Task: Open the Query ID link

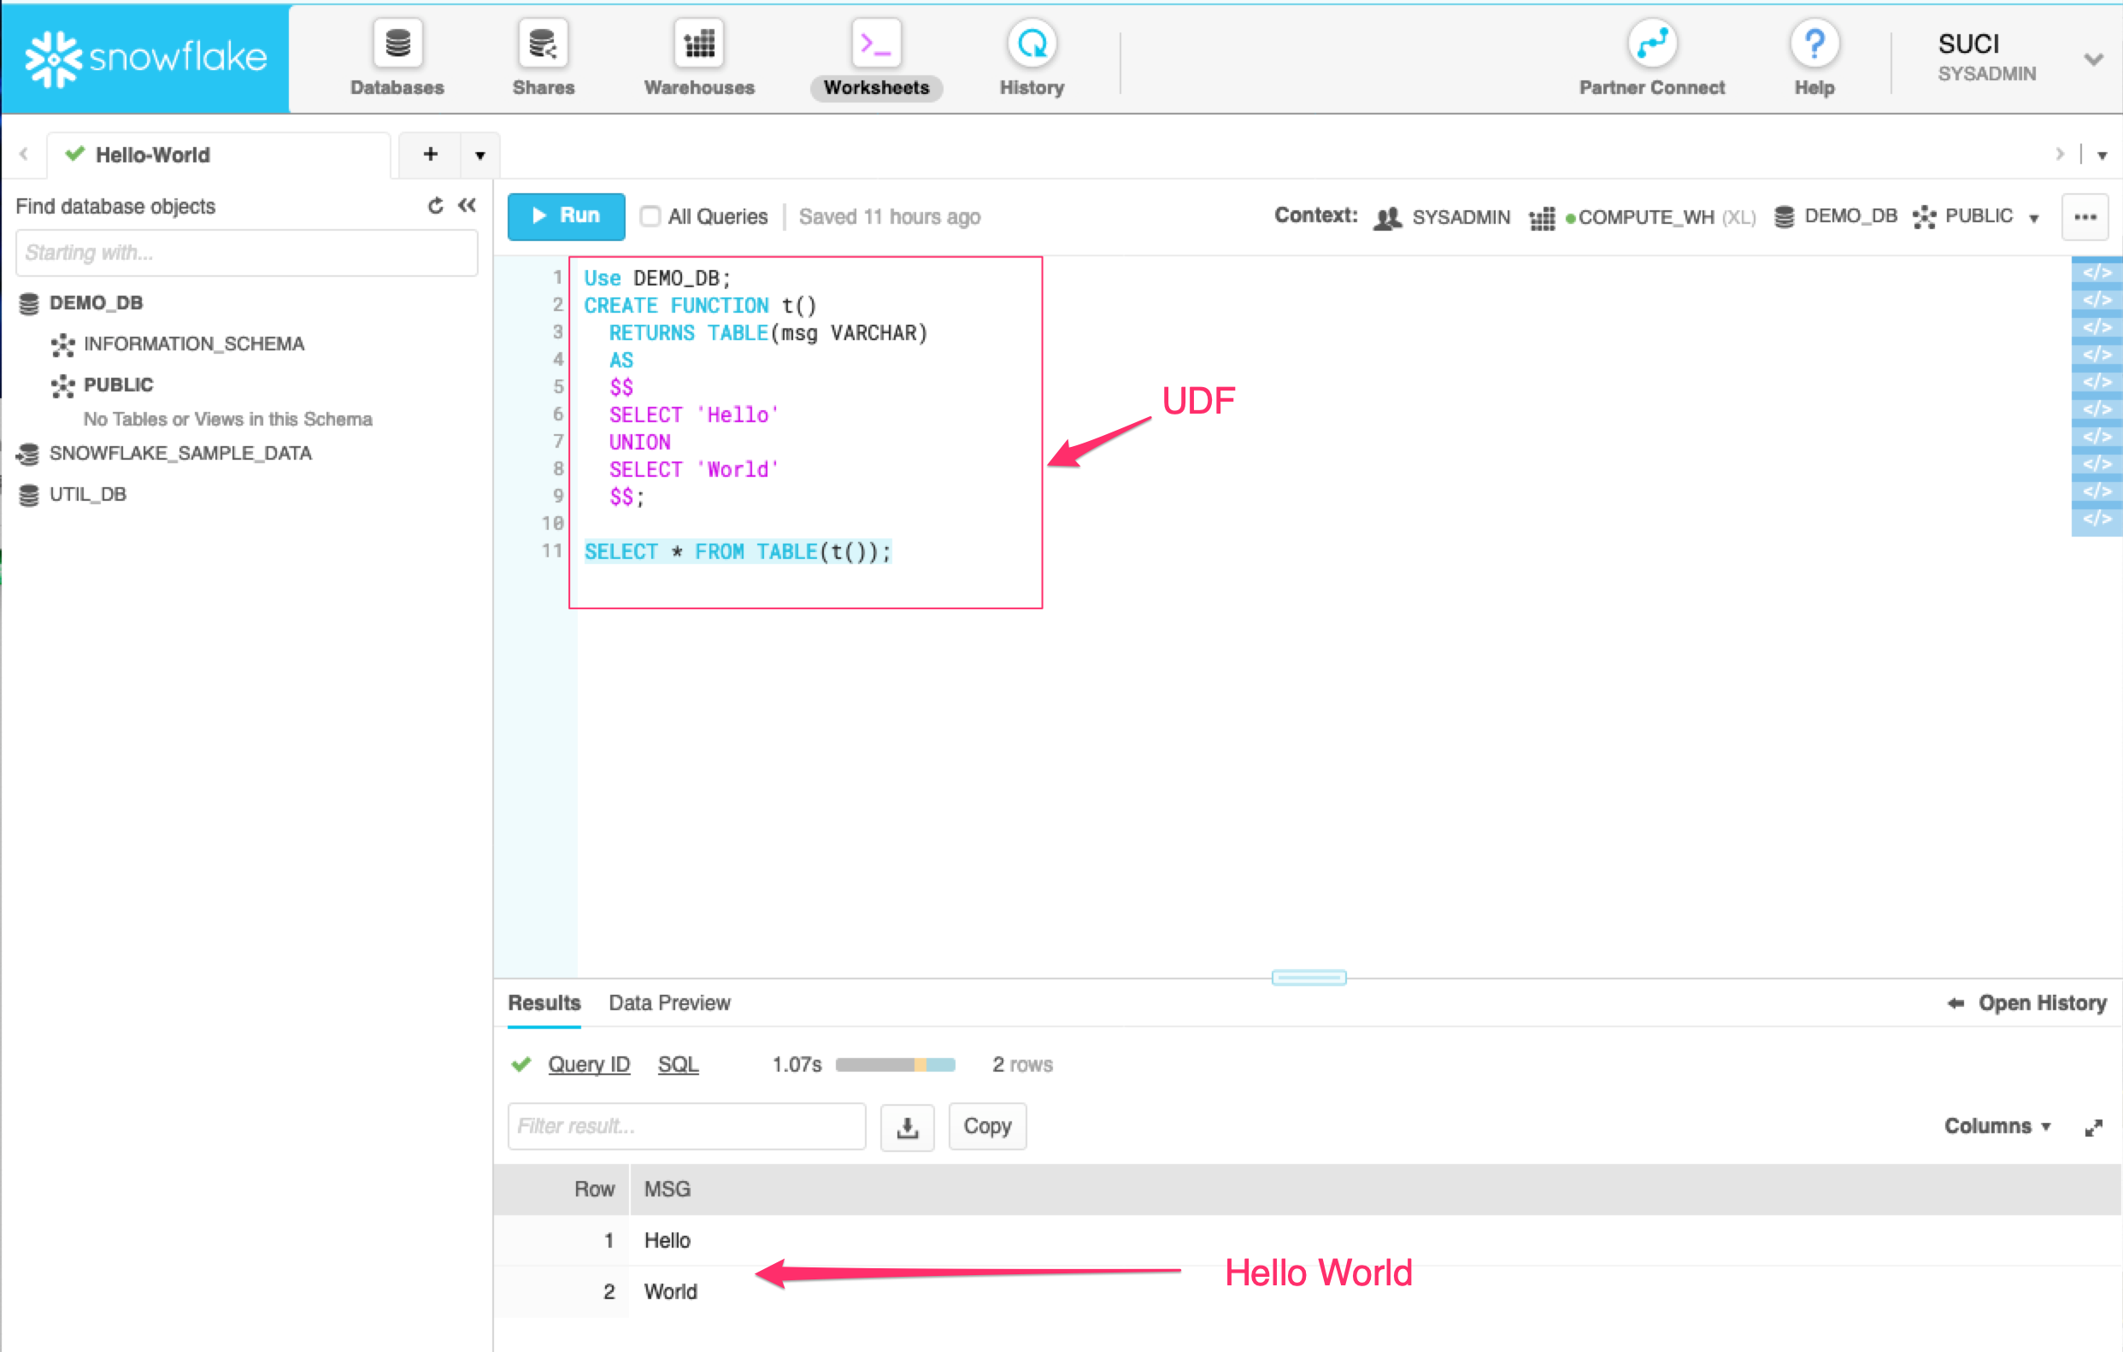Action: click(589, 1064)
